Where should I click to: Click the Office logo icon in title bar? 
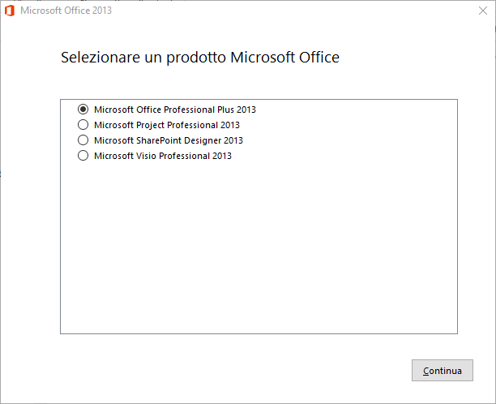click(x=10, y=11)
